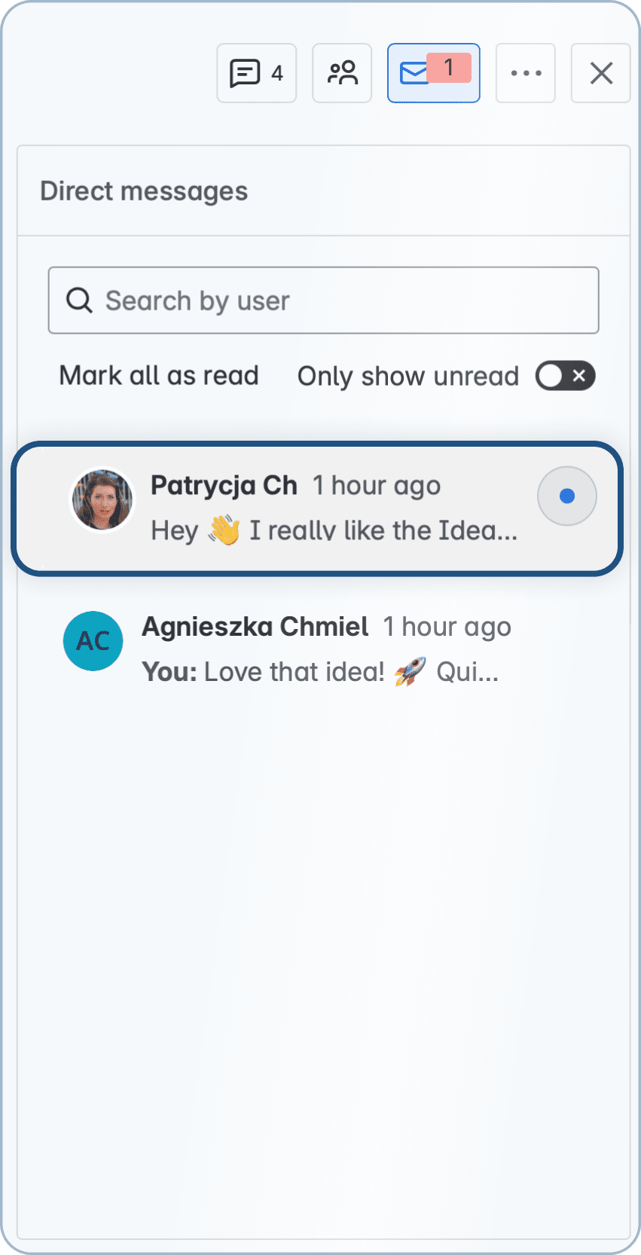This screenshot has height=1255, width=641.
Task: Open the Patrycja Ch conversation by name
Action: [224, 486]
